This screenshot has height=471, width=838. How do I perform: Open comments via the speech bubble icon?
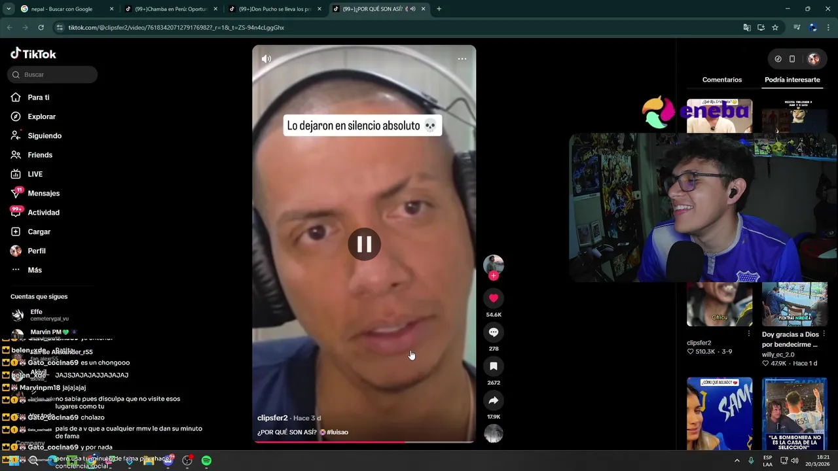(494, 332)
